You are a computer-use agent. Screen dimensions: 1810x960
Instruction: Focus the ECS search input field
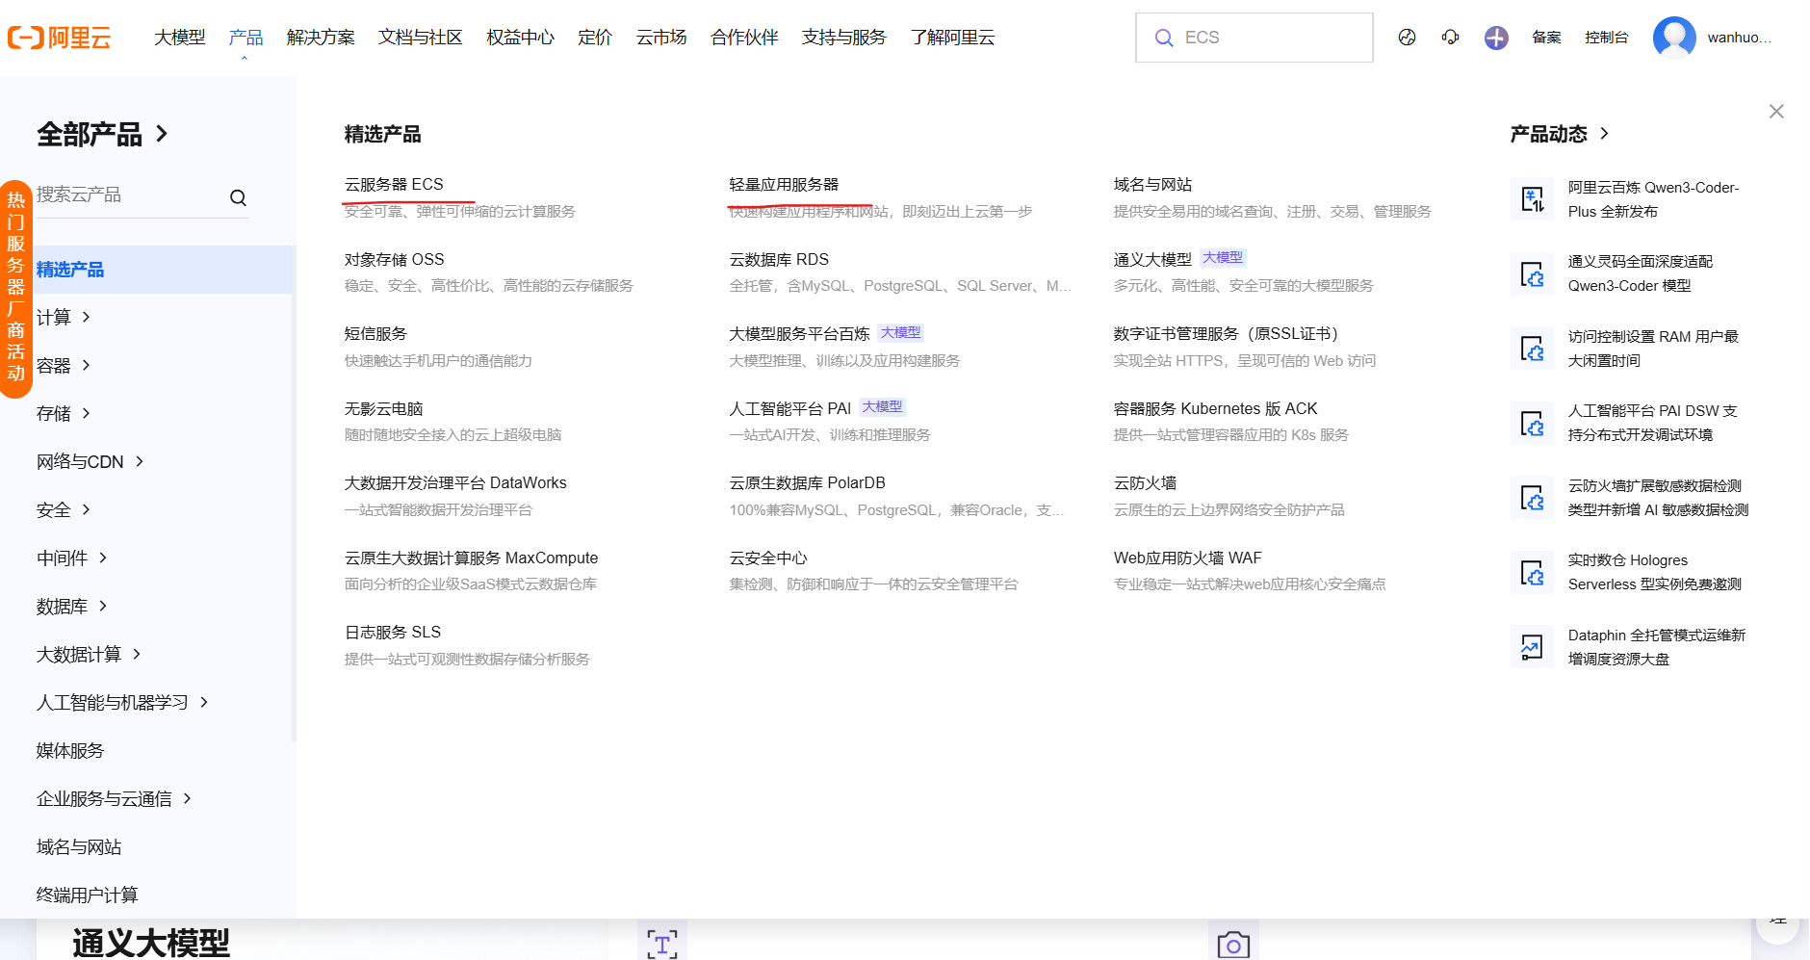coord(1254,38)
